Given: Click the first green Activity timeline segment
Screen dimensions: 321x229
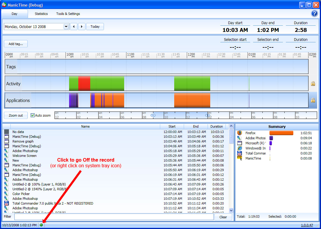Looking at the screenshot, I should (x=74, y=83).
